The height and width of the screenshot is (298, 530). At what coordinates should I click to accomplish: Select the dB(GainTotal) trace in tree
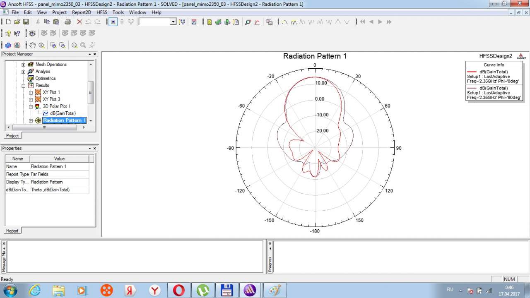point(63,113)
